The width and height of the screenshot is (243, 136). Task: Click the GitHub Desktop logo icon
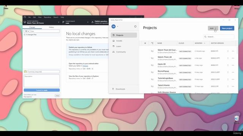coord(25,17)
